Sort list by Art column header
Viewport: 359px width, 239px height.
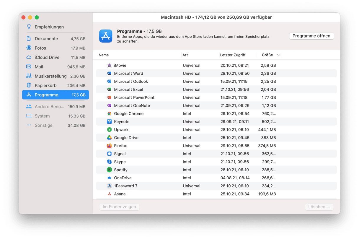[185, 55]
